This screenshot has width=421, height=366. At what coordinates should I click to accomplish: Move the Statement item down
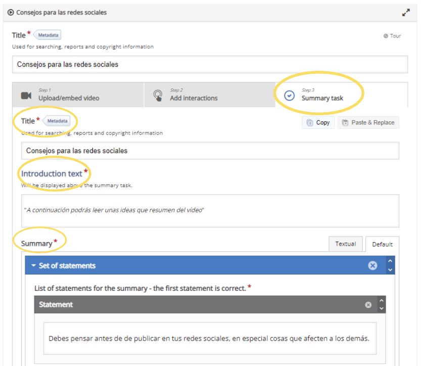(x=382, y=308)
